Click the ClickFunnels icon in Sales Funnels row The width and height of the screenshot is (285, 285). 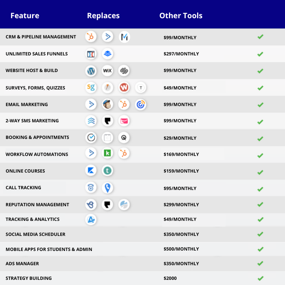[91, 54]
